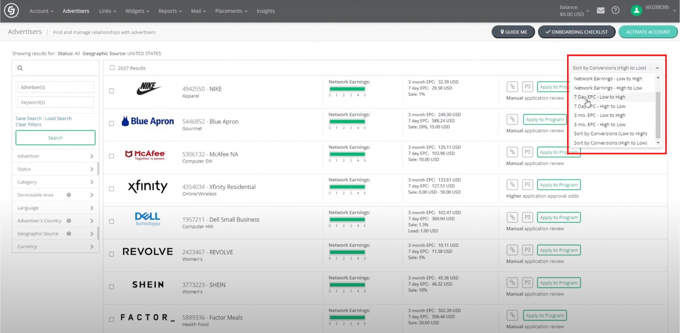Click the ACTIVATE ACCOUNT button

click(648, 32)
